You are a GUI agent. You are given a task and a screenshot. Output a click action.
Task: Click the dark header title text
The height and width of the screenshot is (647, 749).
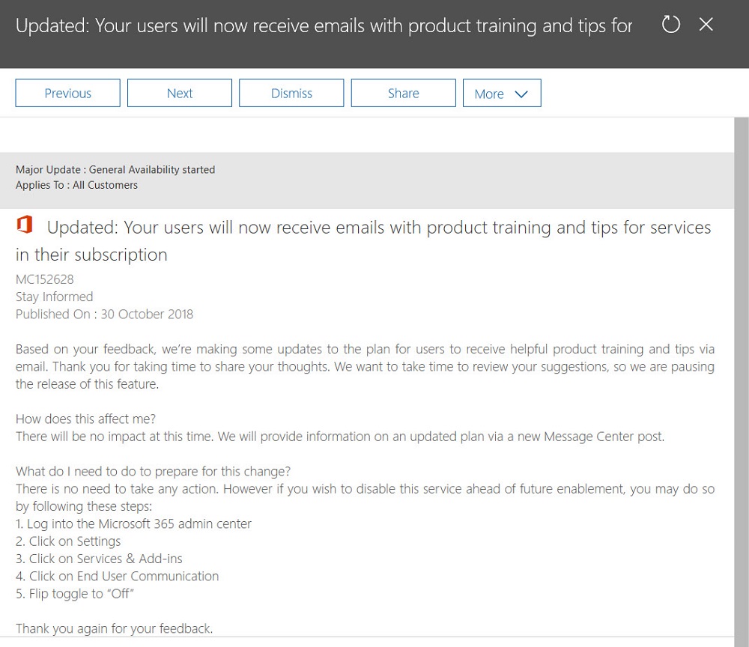pos(324,26)
